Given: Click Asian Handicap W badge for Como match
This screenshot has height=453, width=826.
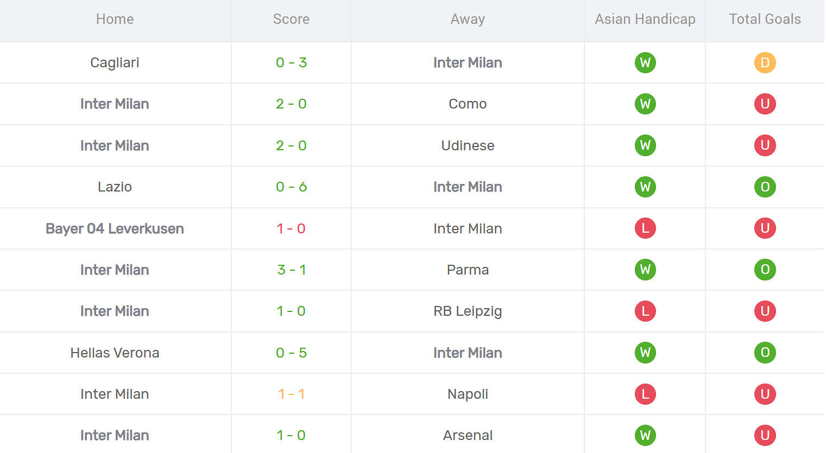Looking at the screenshot, I should pos(645,104).
